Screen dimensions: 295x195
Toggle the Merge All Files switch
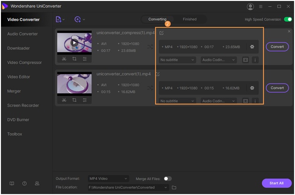click(167, 179)
